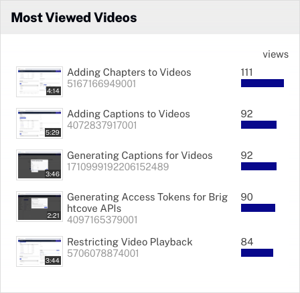This screenshot has height=293, width=300.
Task: Click the Restricting Video Playback title
Action: click(x=130, y=242)
